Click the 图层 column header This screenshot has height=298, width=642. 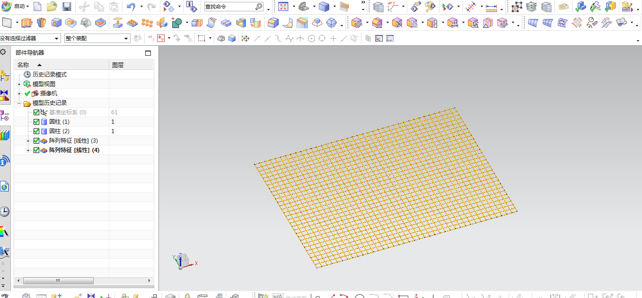coord(132,65)
